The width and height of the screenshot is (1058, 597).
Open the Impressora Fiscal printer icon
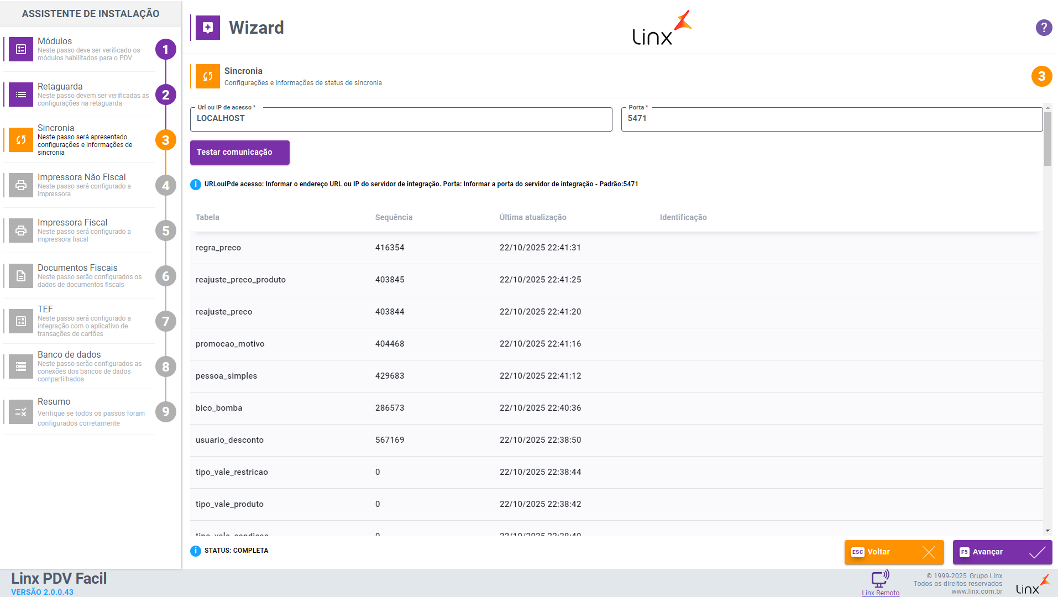21,231
